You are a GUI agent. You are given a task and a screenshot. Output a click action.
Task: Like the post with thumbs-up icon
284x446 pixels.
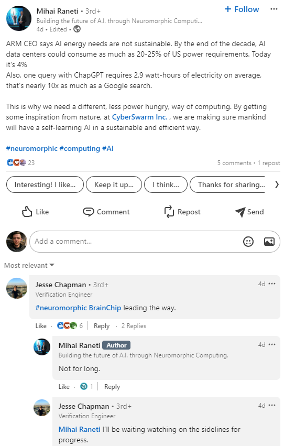pos(27,212)
